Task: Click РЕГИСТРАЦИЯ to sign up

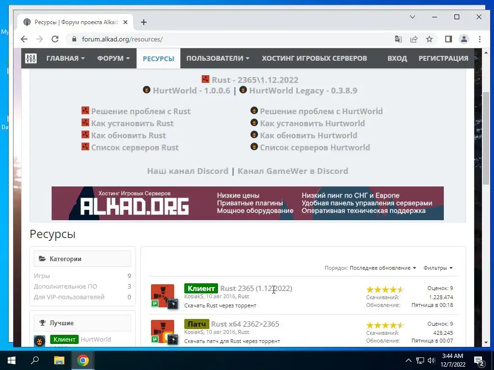Action: (x=443, y=58)
